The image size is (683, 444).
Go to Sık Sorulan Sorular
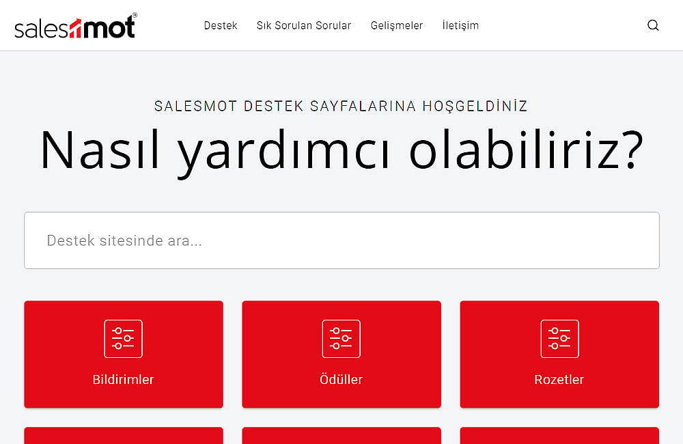304,26
